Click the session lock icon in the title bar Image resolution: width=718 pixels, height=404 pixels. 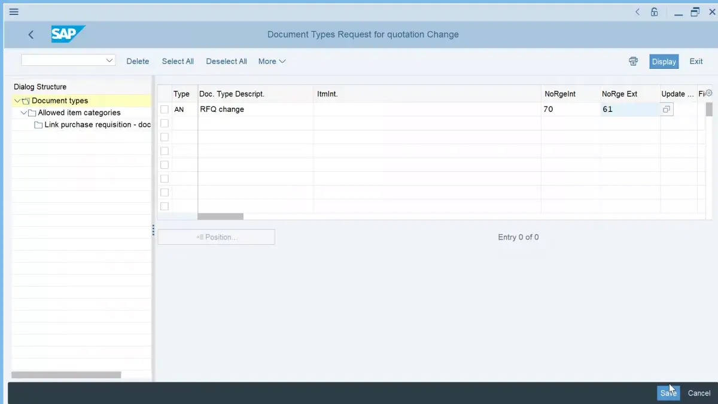[x=655, y=11]
